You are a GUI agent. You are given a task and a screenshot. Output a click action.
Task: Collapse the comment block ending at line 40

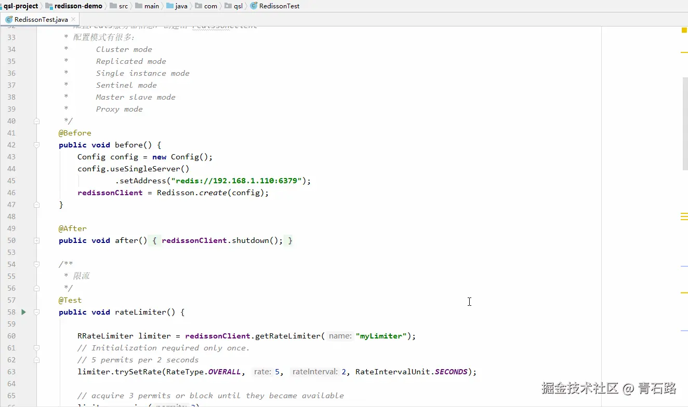(37, 121)
